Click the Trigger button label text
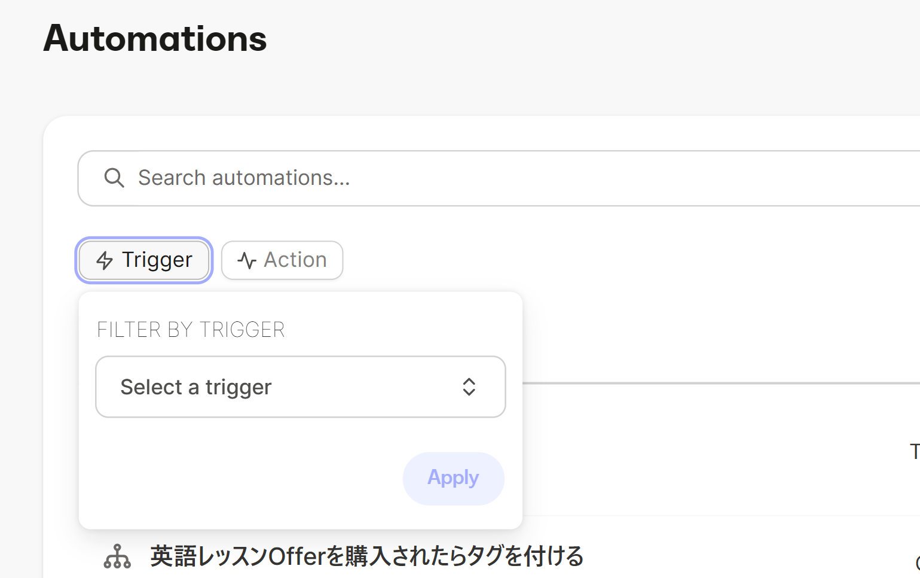This screenshot has width=920, height=578. (x=157, y=260)
